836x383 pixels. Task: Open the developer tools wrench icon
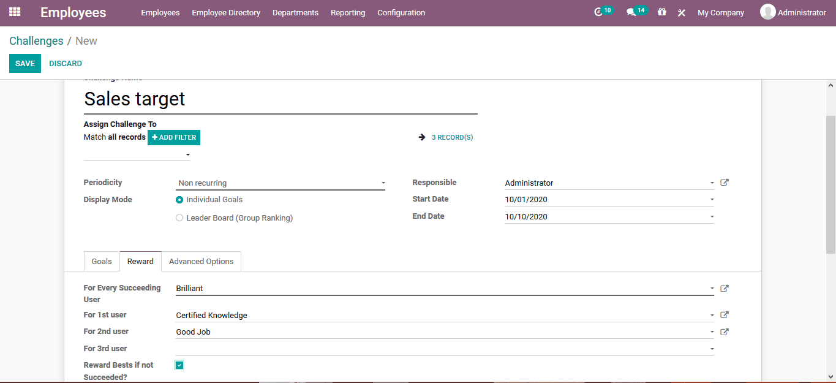tap(682, 12)
